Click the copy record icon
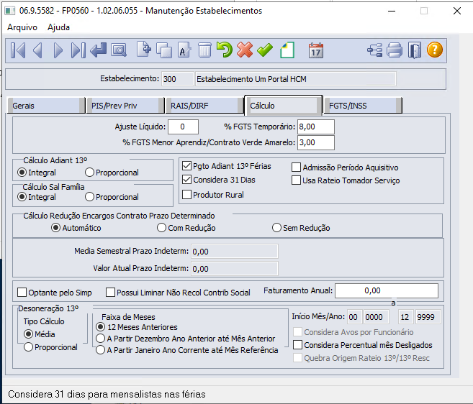This screenshot has height=404, width=473. click(164, 50)
